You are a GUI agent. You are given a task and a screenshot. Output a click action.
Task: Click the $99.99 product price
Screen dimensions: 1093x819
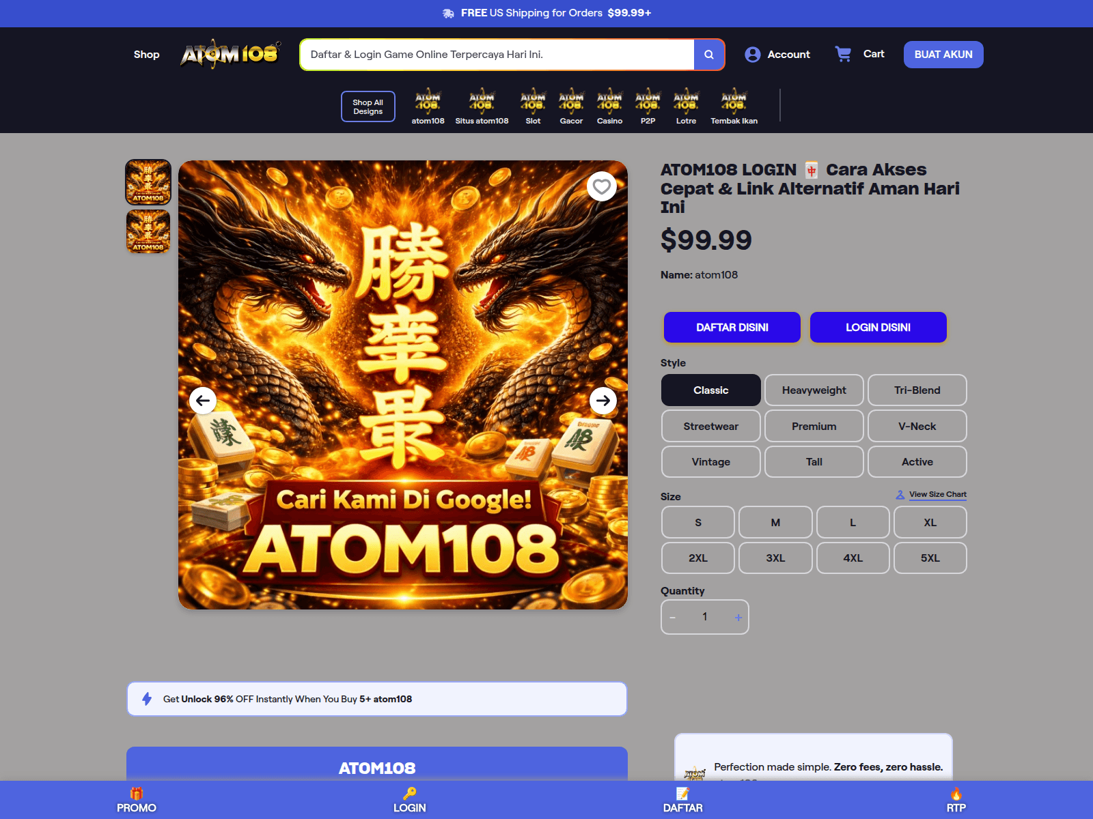pos(706,240)
